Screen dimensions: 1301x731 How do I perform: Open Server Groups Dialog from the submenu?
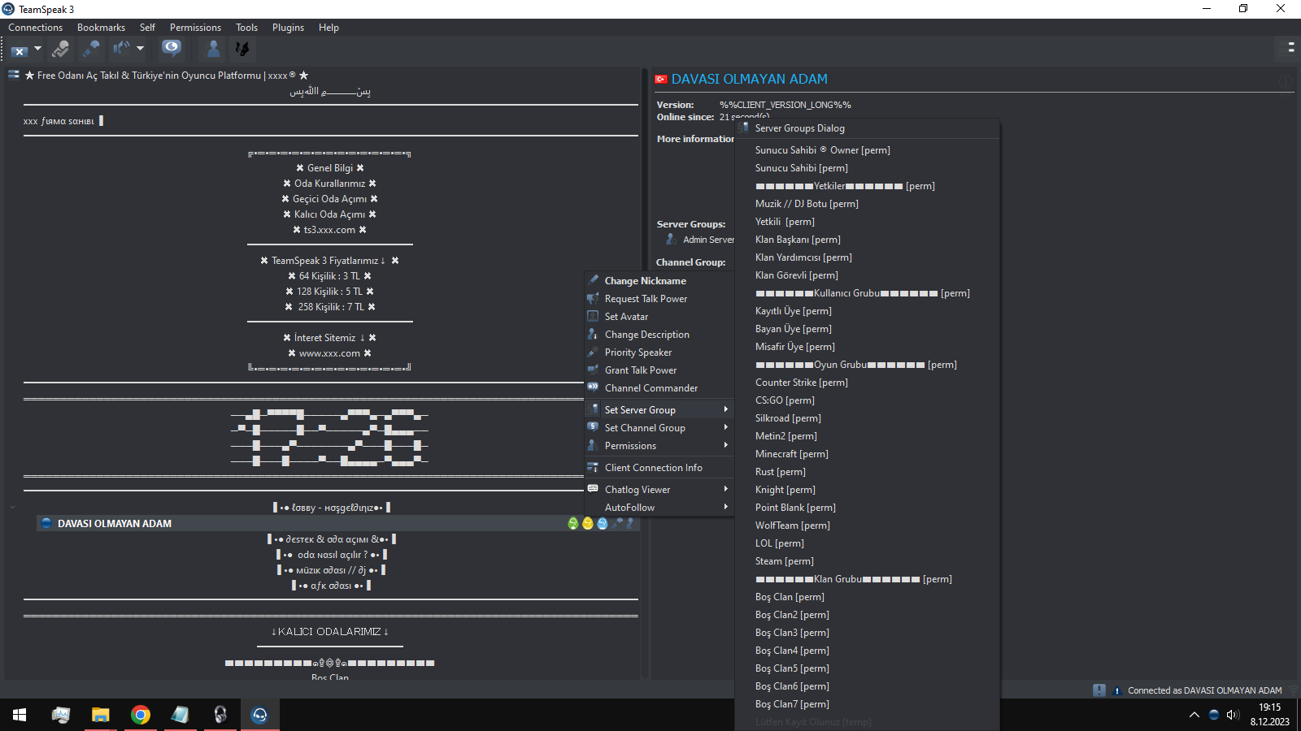point(867,128)
